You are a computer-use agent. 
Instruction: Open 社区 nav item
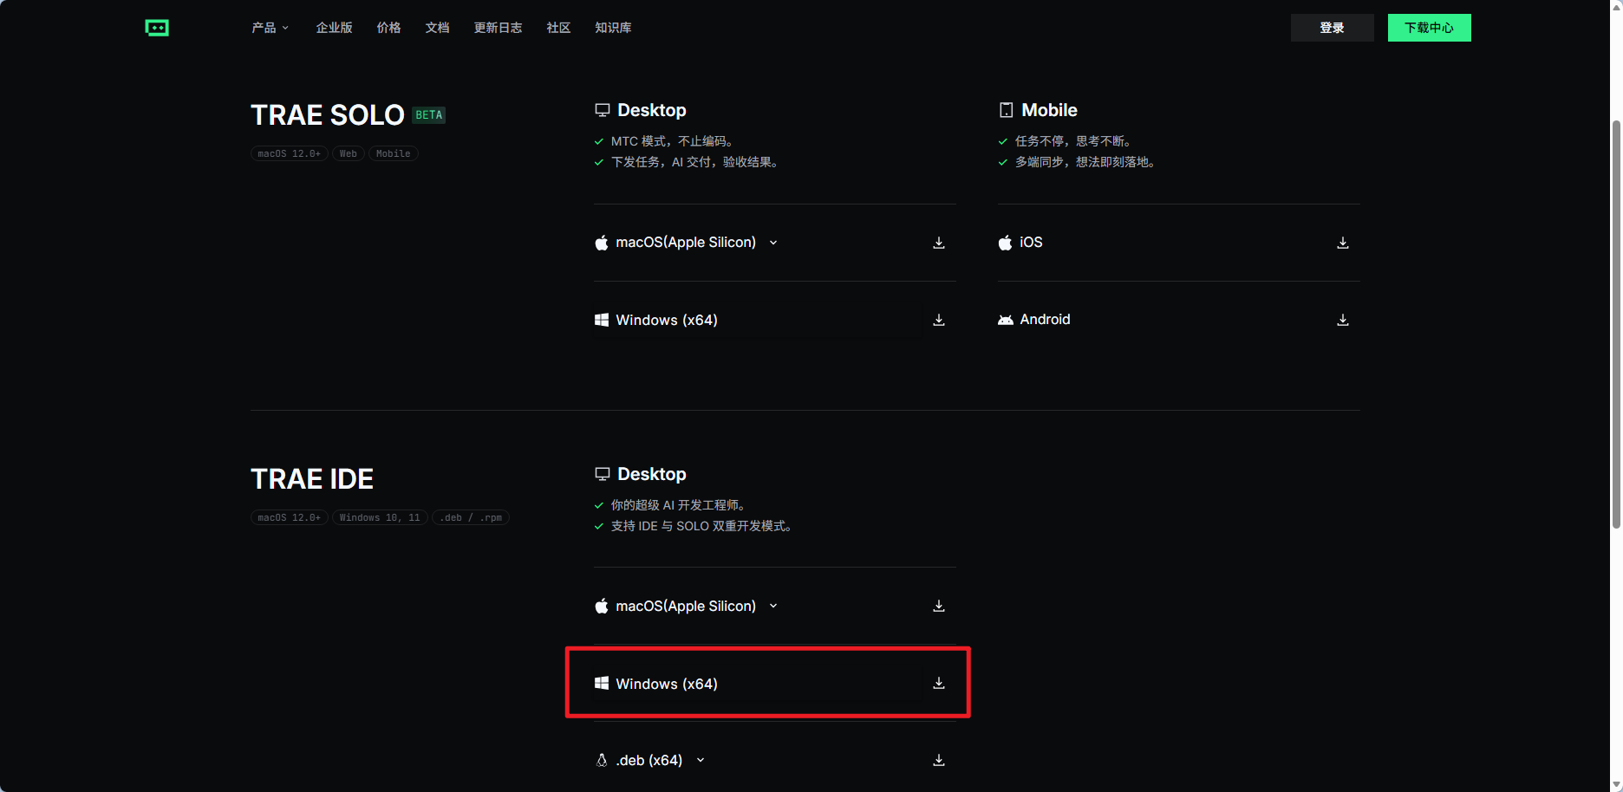[558, 28]
